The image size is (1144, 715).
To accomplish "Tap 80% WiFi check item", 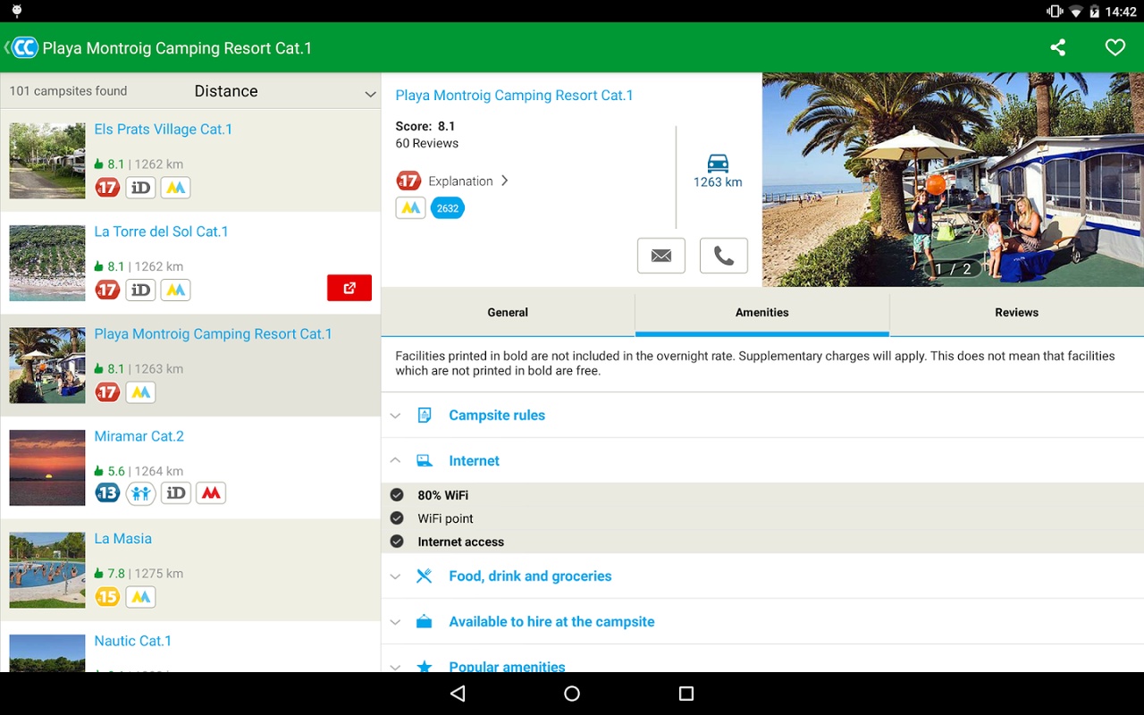I will coord(762,495).
